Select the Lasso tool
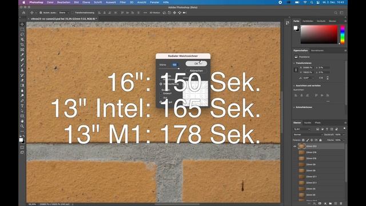366x206 pixels. tap(22, 34)
